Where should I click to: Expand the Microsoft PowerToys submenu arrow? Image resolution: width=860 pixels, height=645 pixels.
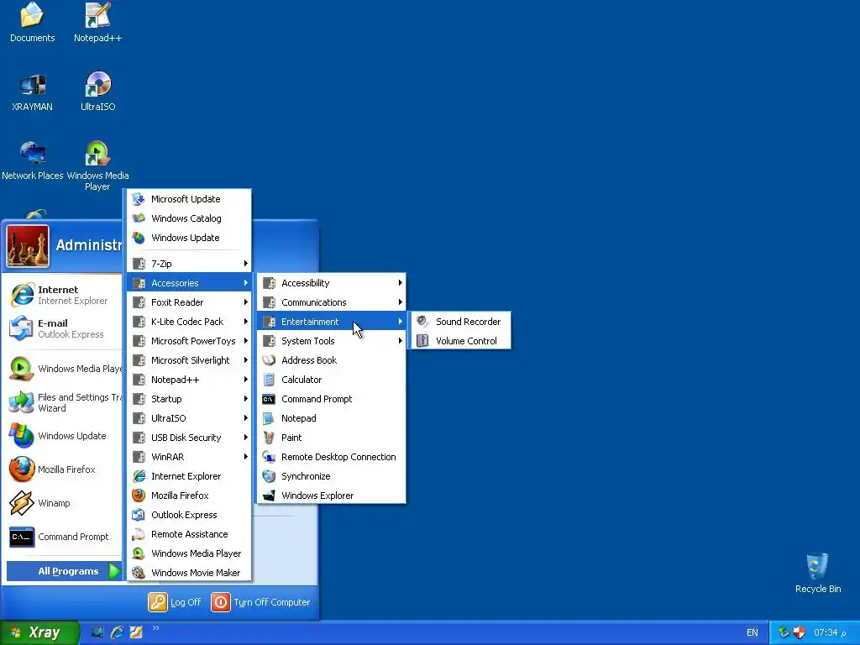tap(246, 341)
